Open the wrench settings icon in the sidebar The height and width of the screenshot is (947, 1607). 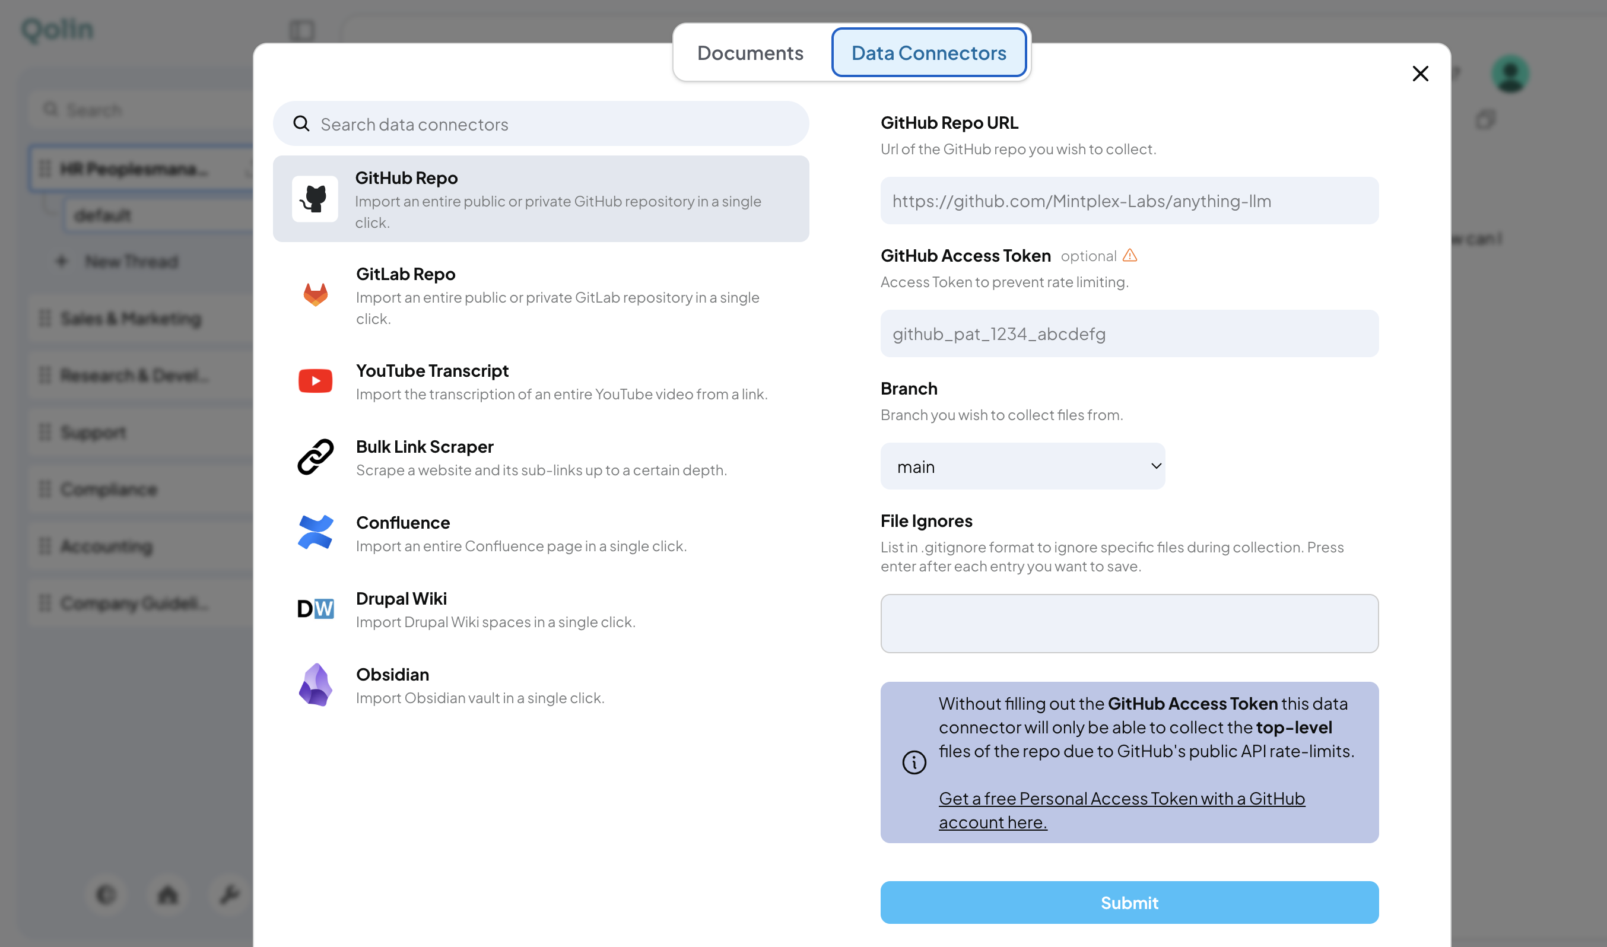pos(228,894)
